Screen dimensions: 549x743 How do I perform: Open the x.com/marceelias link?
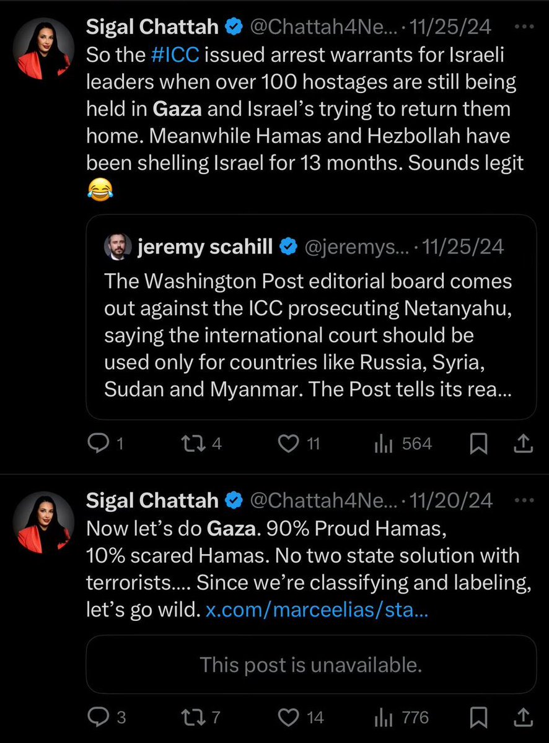(x=317, y=611)
